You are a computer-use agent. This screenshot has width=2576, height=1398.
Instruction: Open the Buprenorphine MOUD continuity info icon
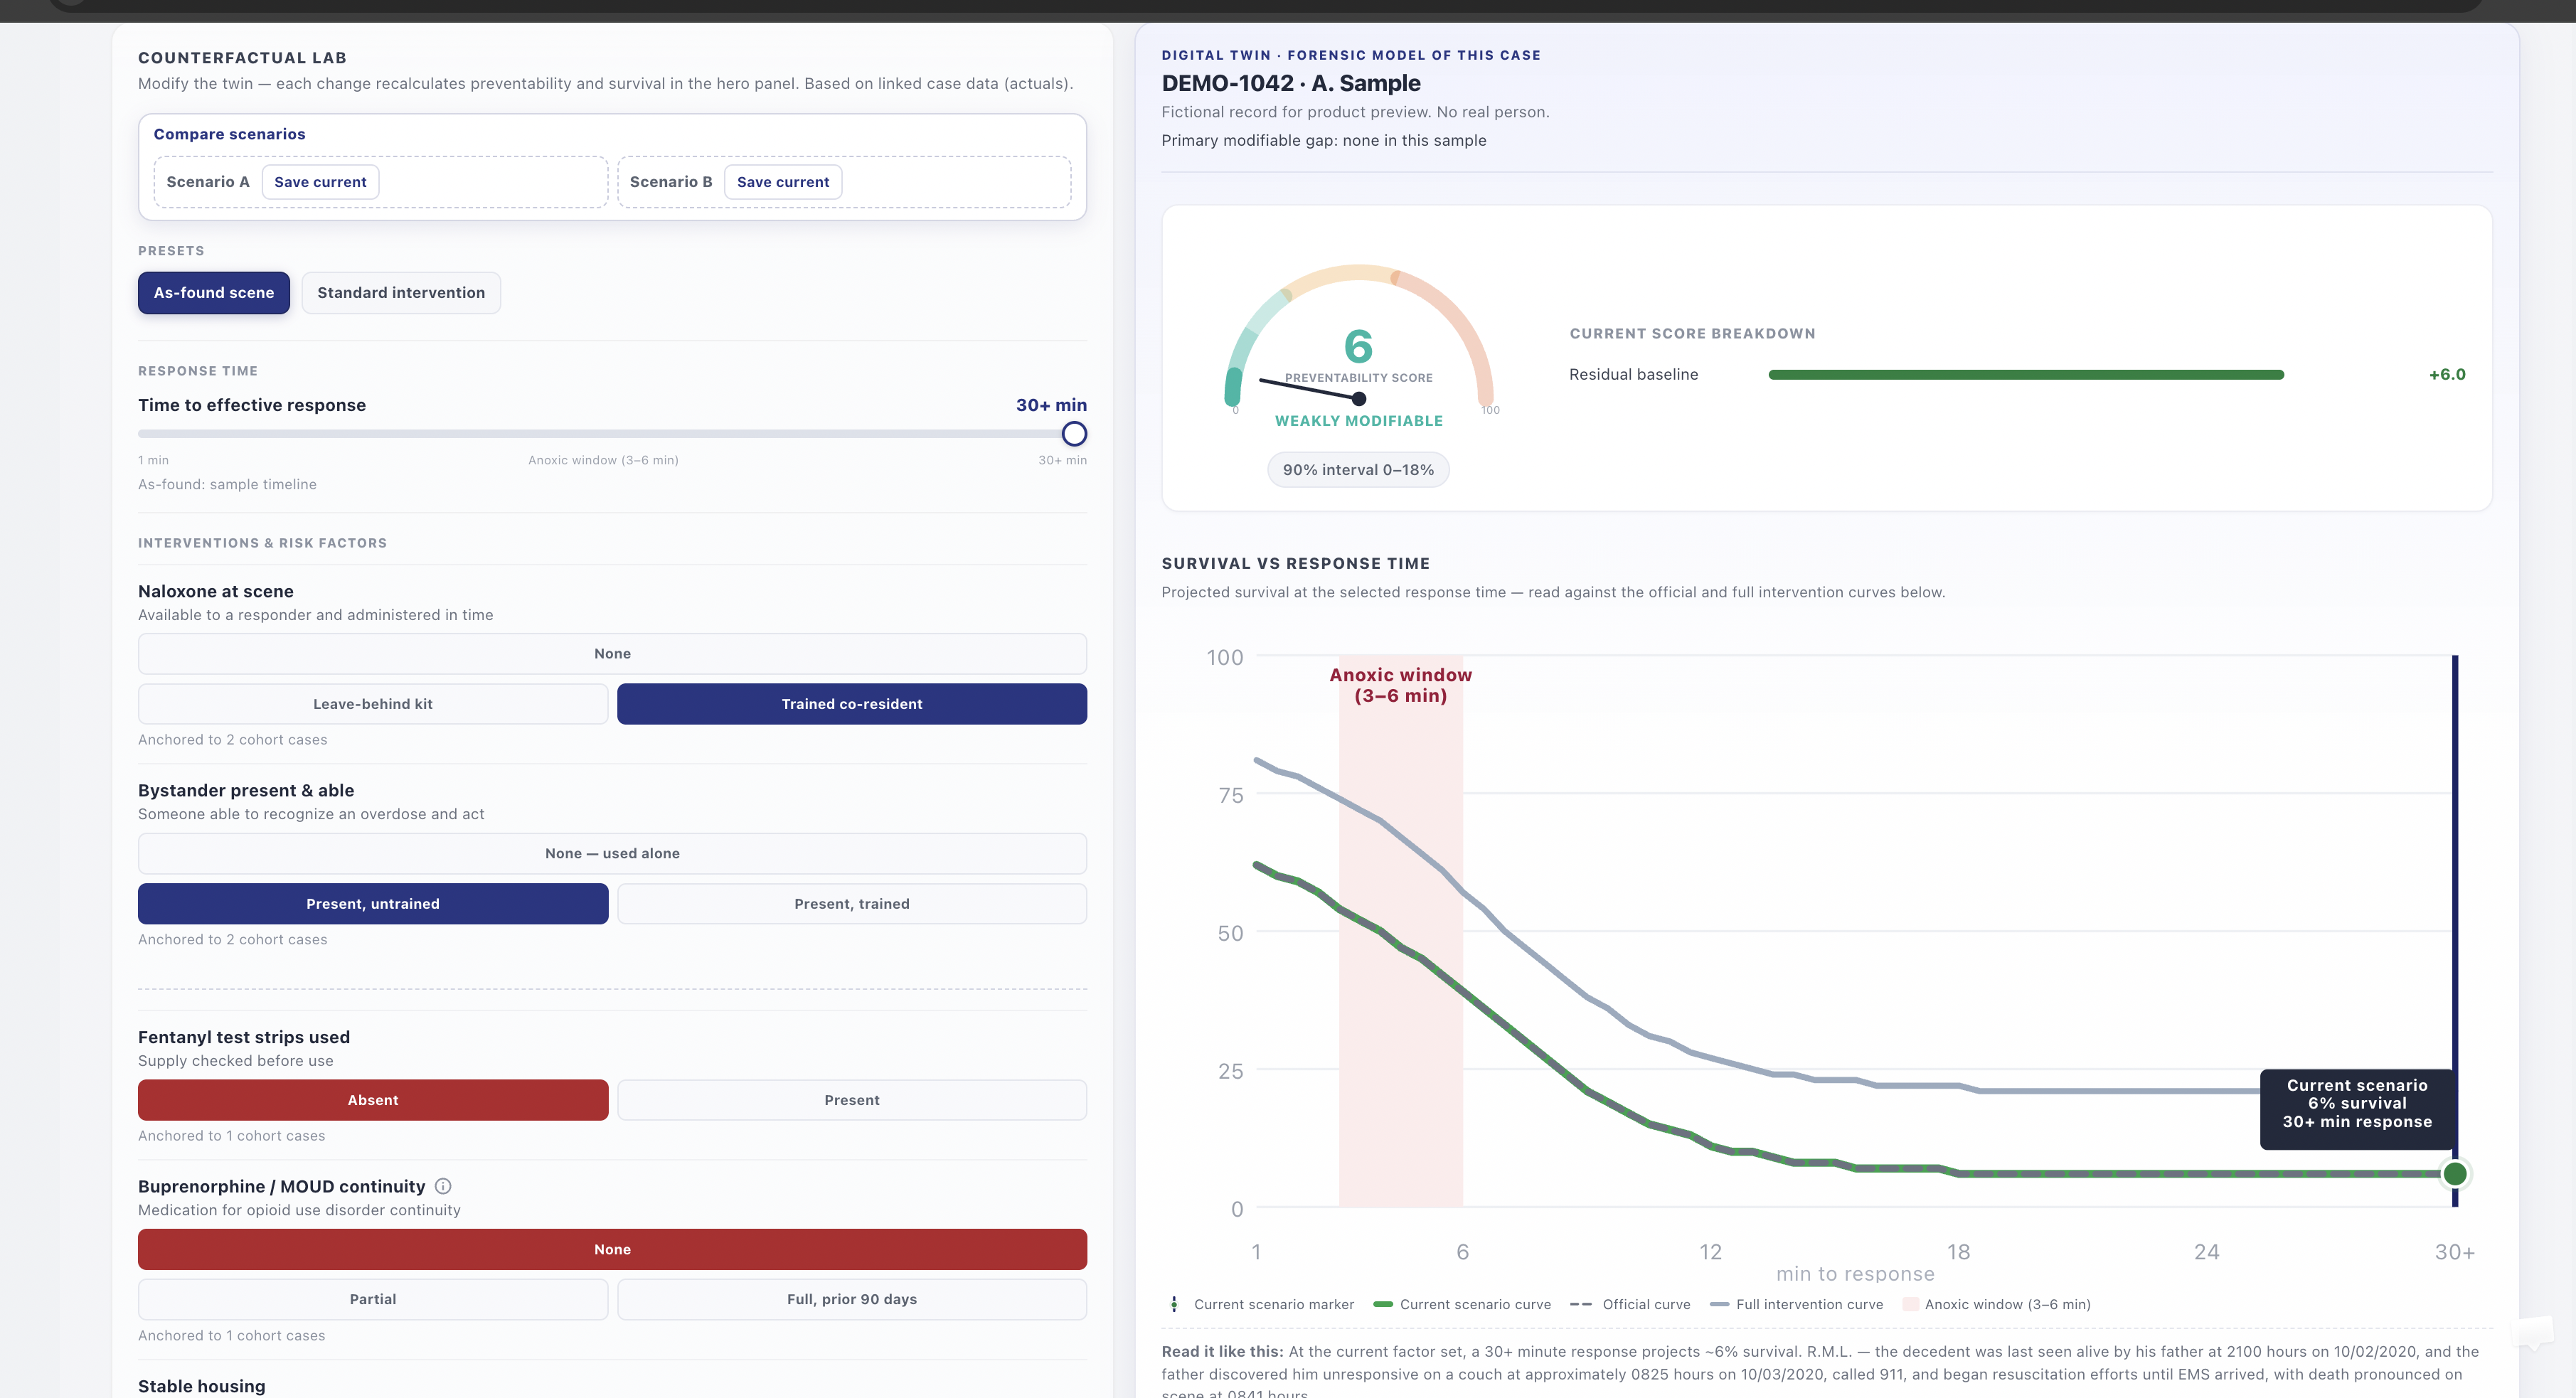443,1186
